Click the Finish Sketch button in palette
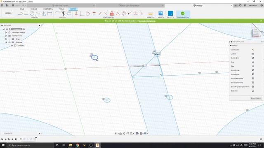264x148 pixels. pyautogui.click(x=256, y=98)
